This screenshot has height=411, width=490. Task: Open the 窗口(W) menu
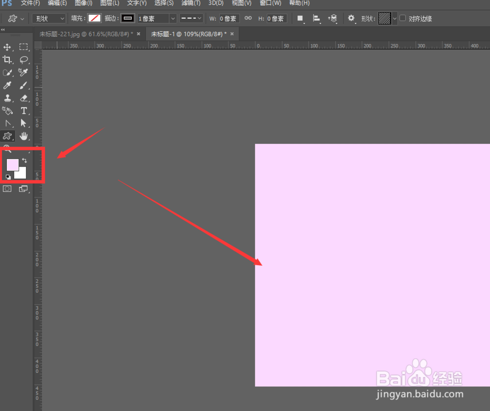pos(270,3)
